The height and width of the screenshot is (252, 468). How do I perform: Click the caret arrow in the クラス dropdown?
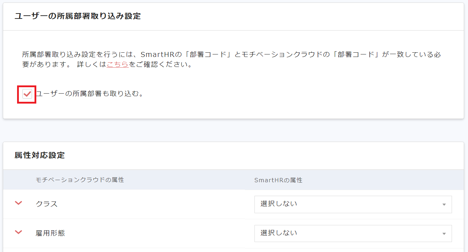pos(444,205)
